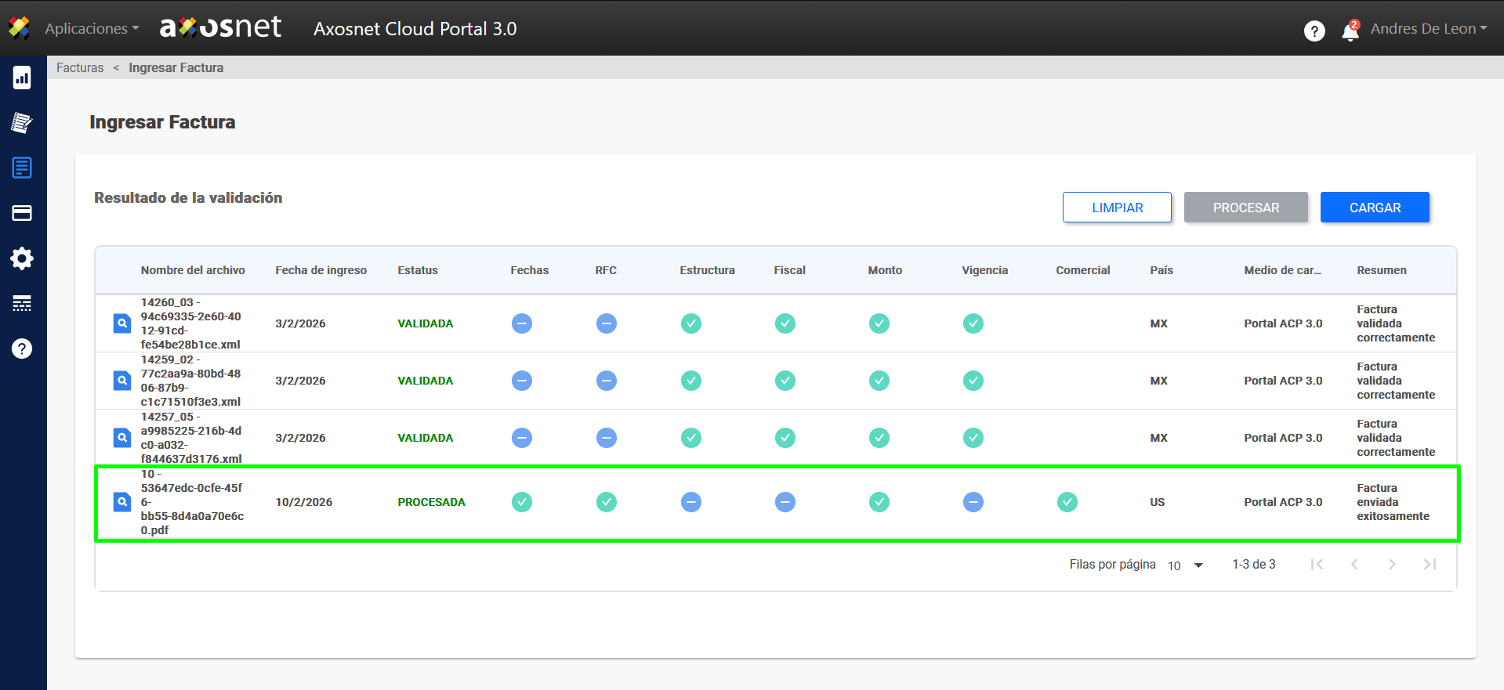Click Estructura check for file 14259_02
1504x690 pixels.
690,381
